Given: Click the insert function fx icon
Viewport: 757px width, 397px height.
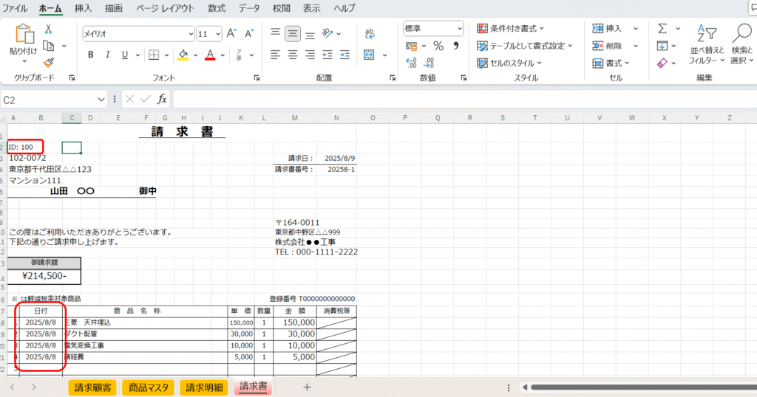Looking at the screenshot, I should tap(162, 99).
